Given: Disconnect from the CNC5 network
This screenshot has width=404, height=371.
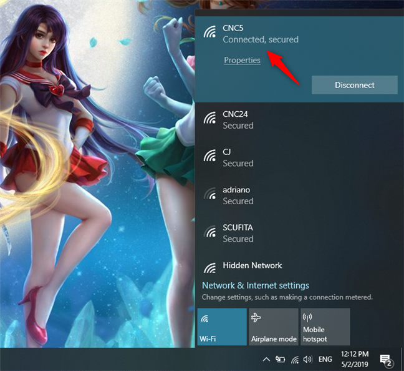Looking at the screenshot, I should (355, 85).
